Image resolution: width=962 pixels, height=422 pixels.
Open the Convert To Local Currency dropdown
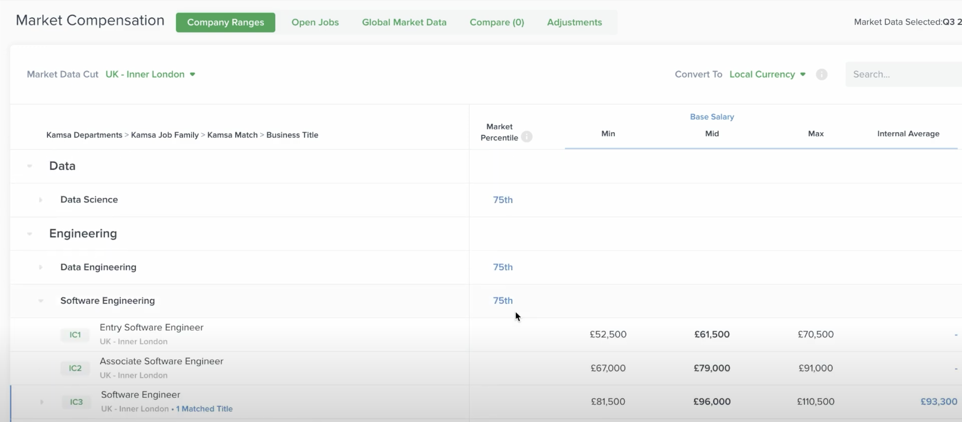click(x=767, y=74)
